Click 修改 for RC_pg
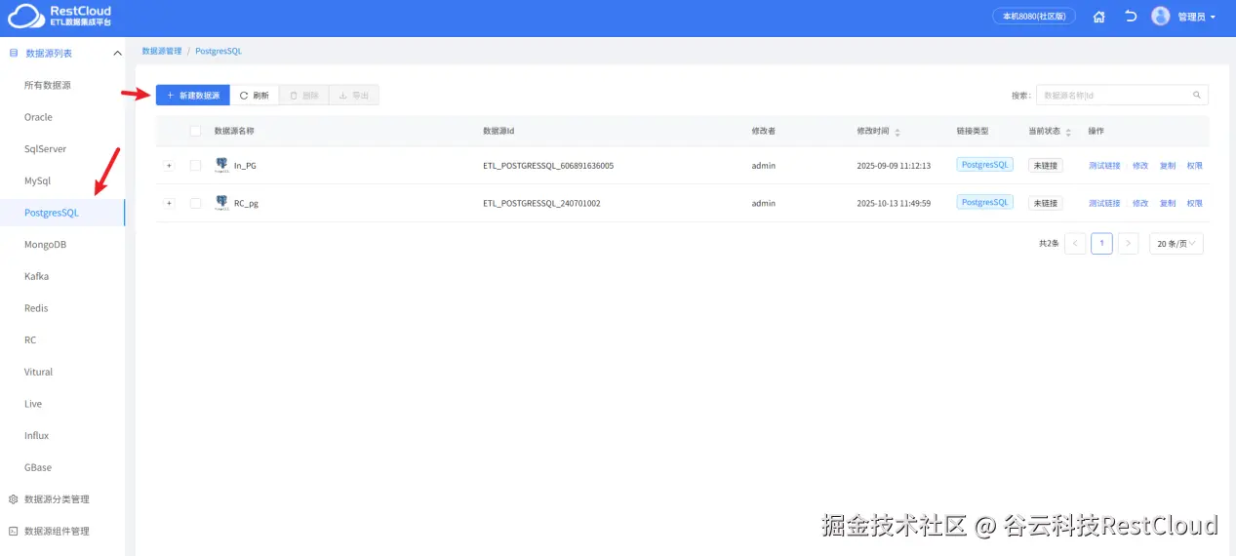The image size is (1236, 556). coord(1140,203)
